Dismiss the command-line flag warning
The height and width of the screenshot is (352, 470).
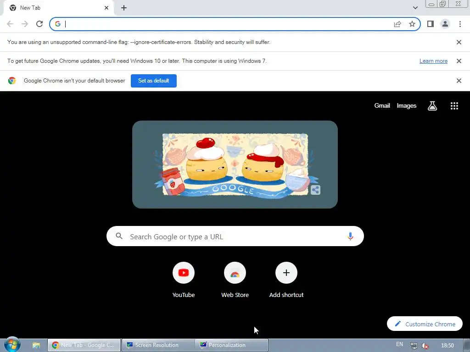click(x=459, y=42)
